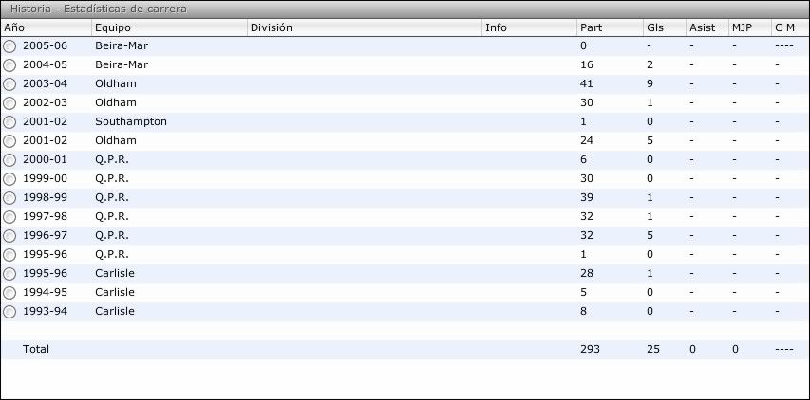Select the radio button for 2000-01 Q.P.R.

(9, 160)
